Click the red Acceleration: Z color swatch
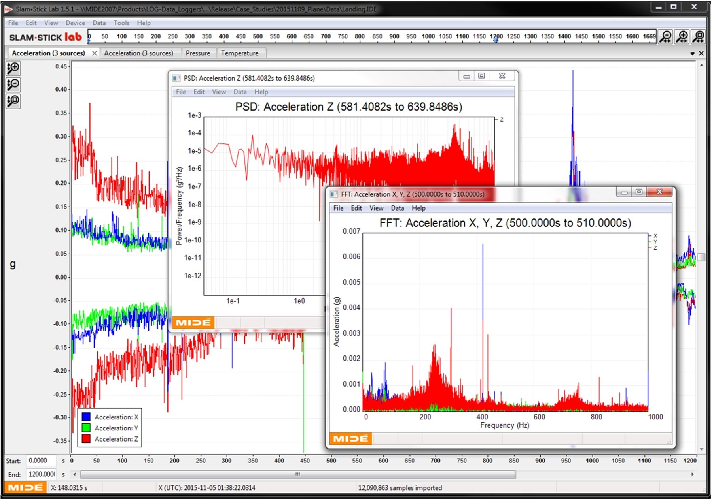Viewport: 712px width, 500px height. pyautogui.click(x=86, y=439)
